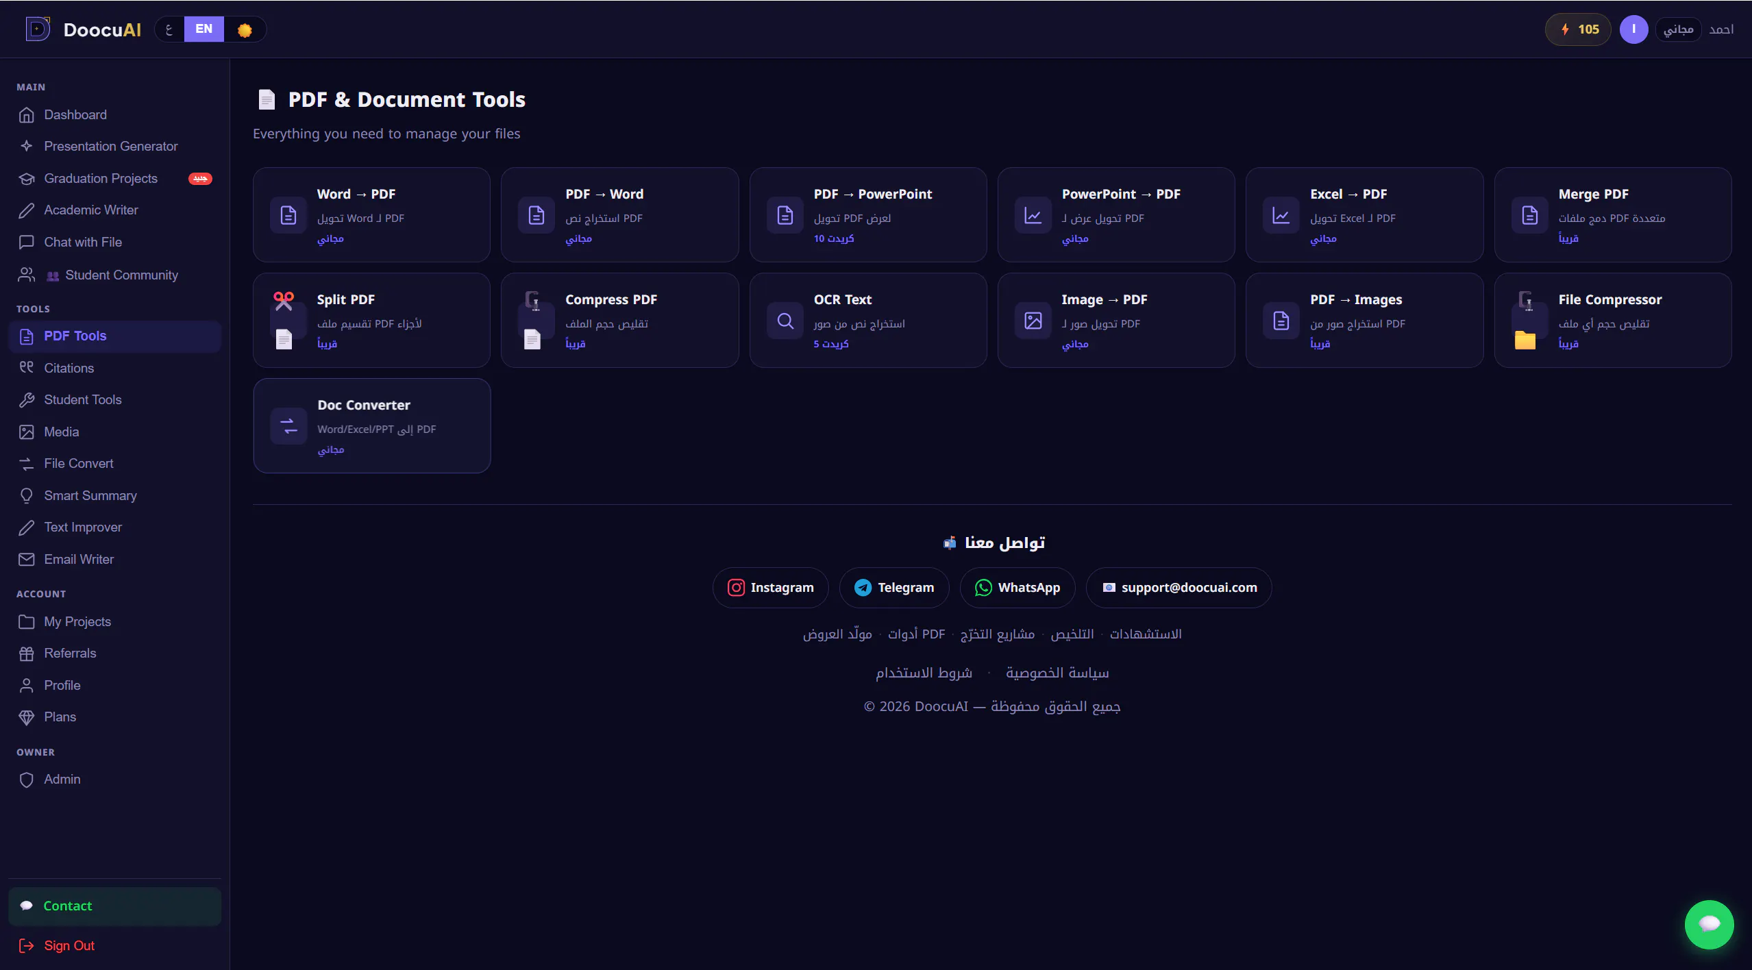Open شروط الاستخدام terms link
1752x970 pixels.
coord(924,673)
